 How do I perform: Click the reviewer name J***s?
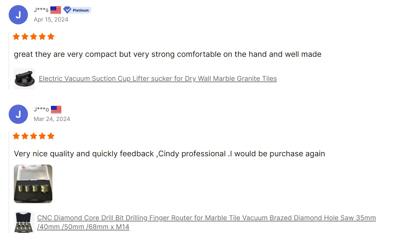tap(41, 10)
